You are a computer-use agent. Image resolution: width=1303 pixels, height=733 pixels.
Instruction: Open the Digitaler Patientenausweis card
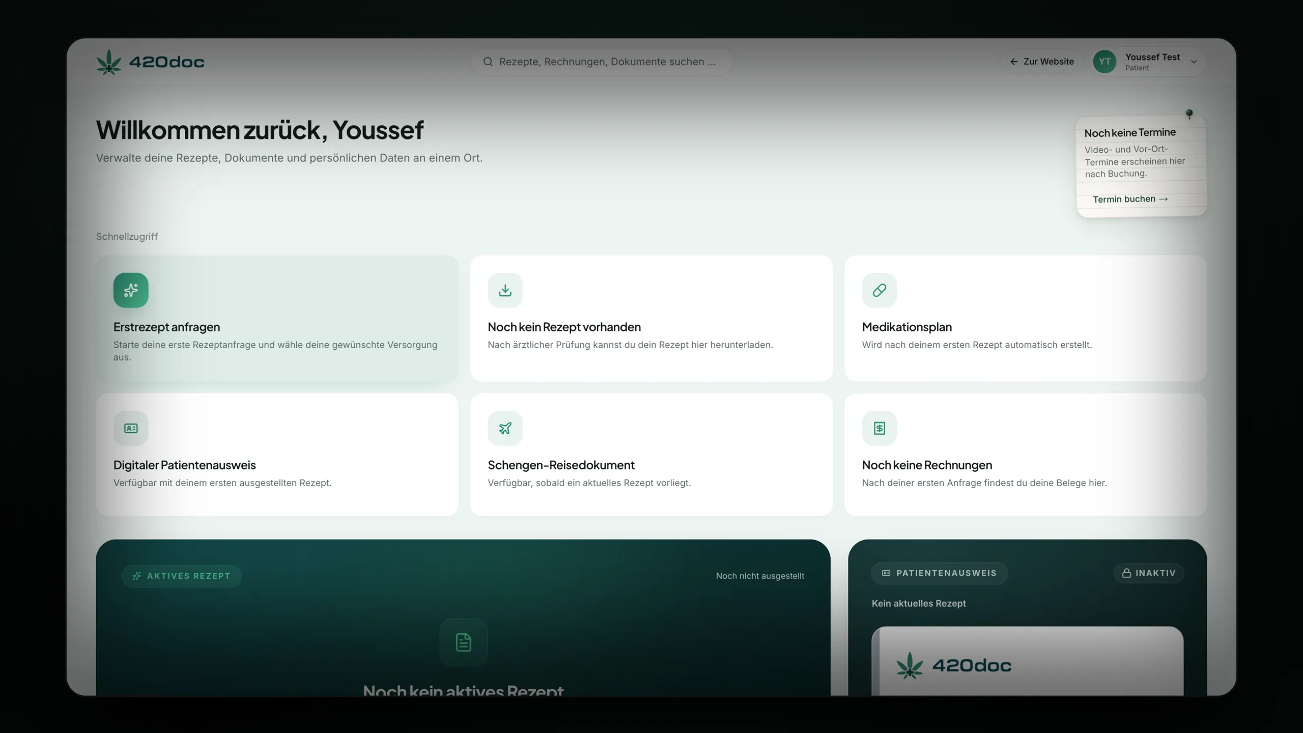(277, 455)
